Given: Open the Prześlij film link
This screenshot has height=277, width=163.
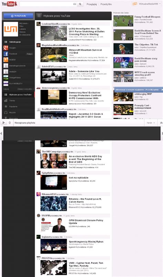Looking at the screenshot, I should [106, 4].
